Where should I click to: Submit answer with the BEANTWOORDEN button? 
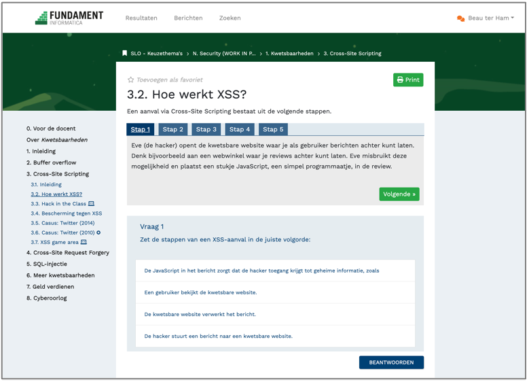pos(391,362)
